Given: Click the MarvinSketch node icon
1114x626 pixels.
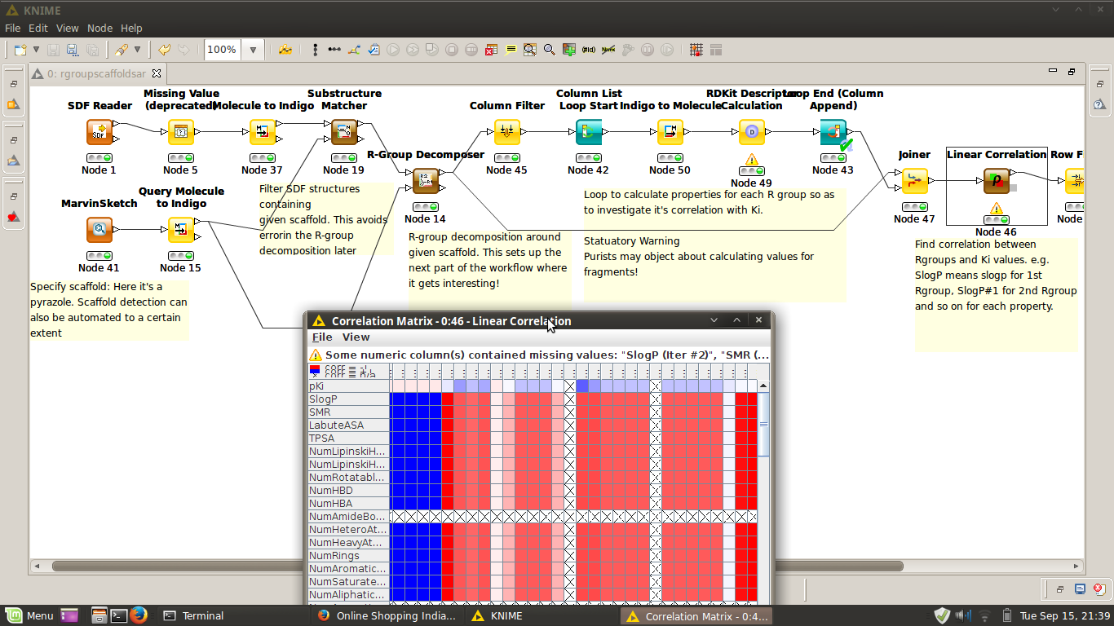Looking at the screenshot, I should tap(99, 229).
